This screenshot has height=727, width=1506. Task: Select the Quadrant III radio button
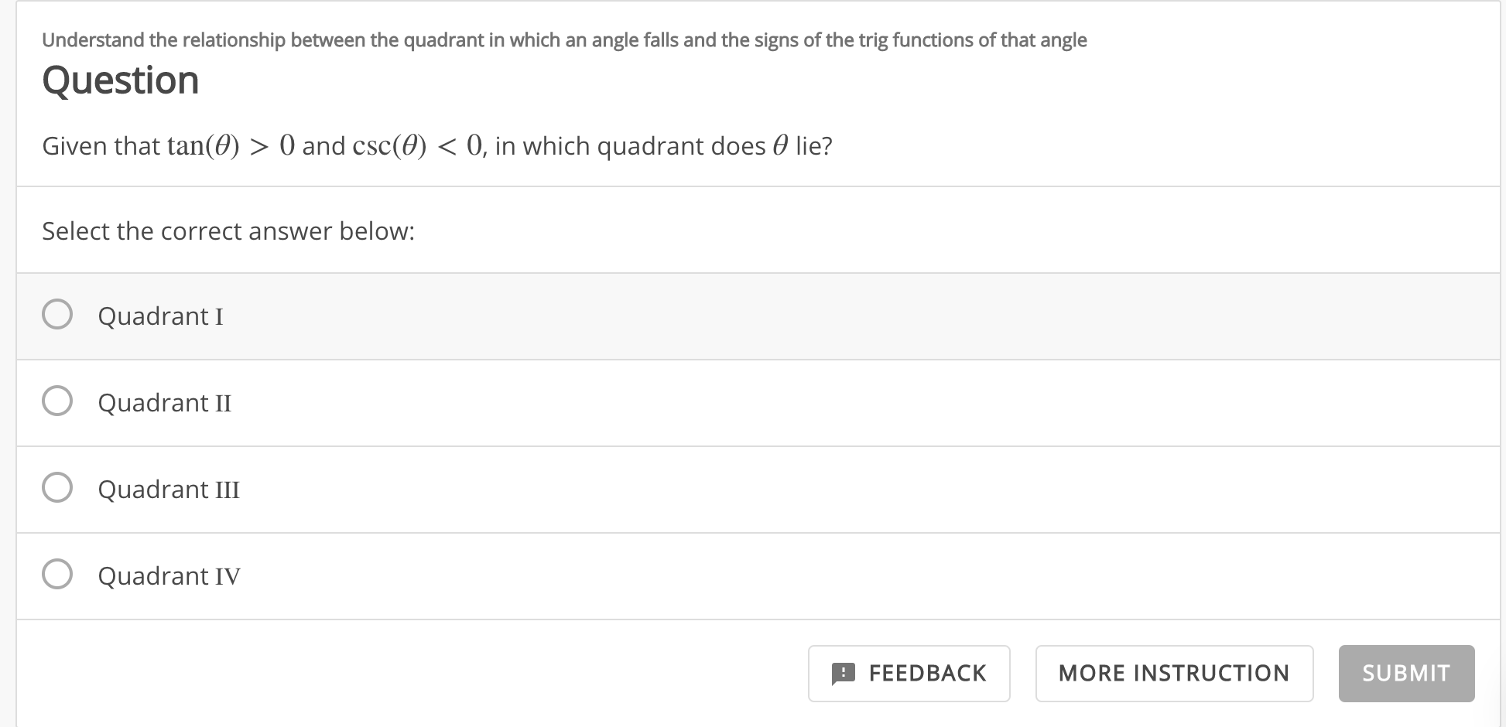[57, 488]
